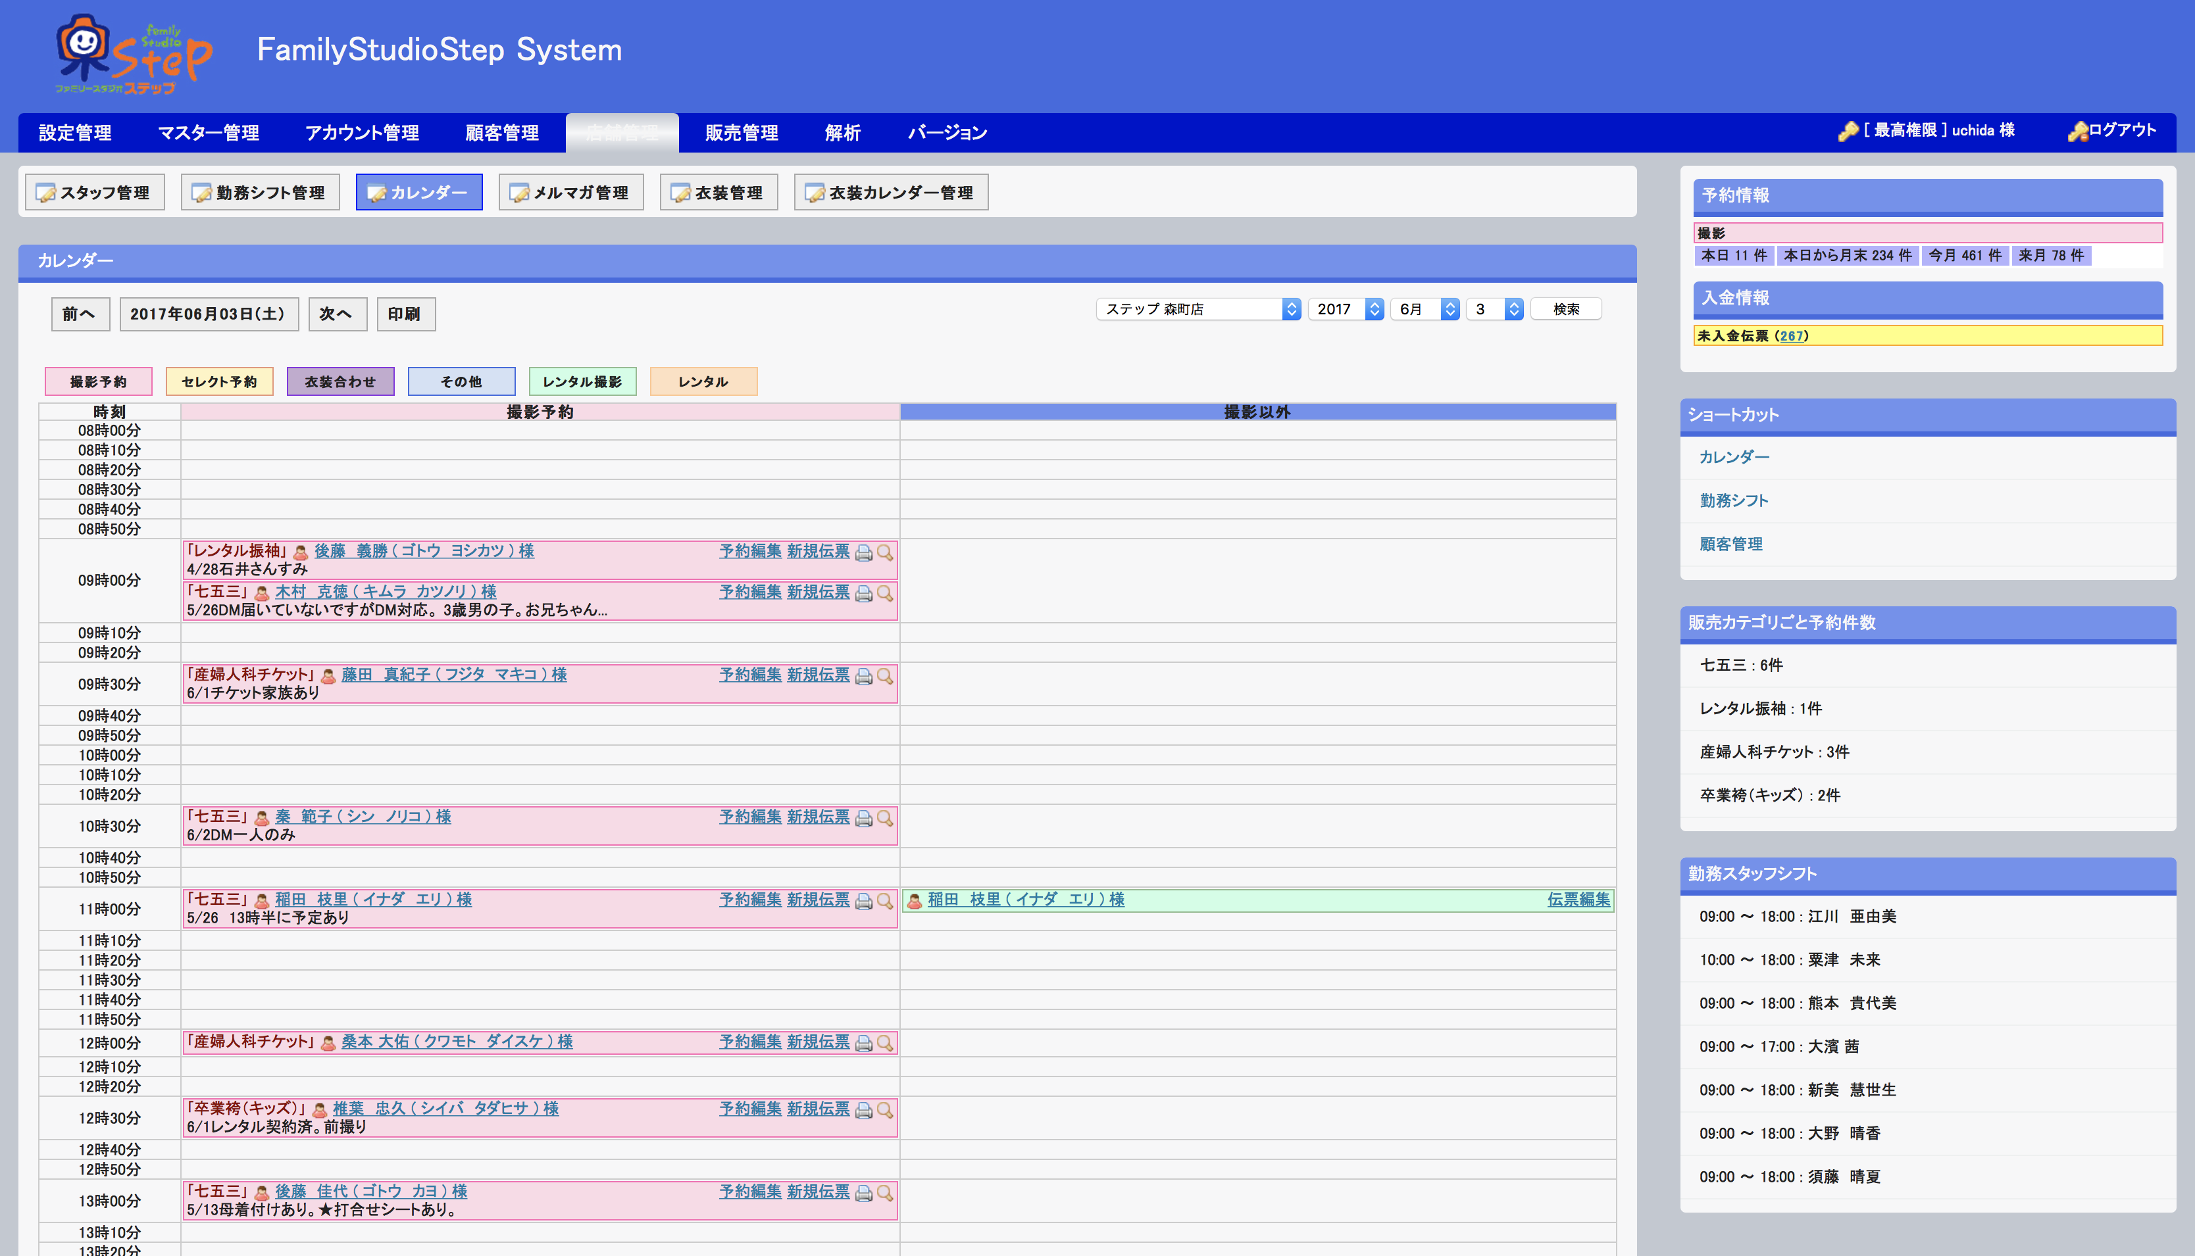2195x1256 pixels.
Task: Click printer icon in 後藤 義勝 reservation row
Action: pyautogui.click(x=863, y=553)
